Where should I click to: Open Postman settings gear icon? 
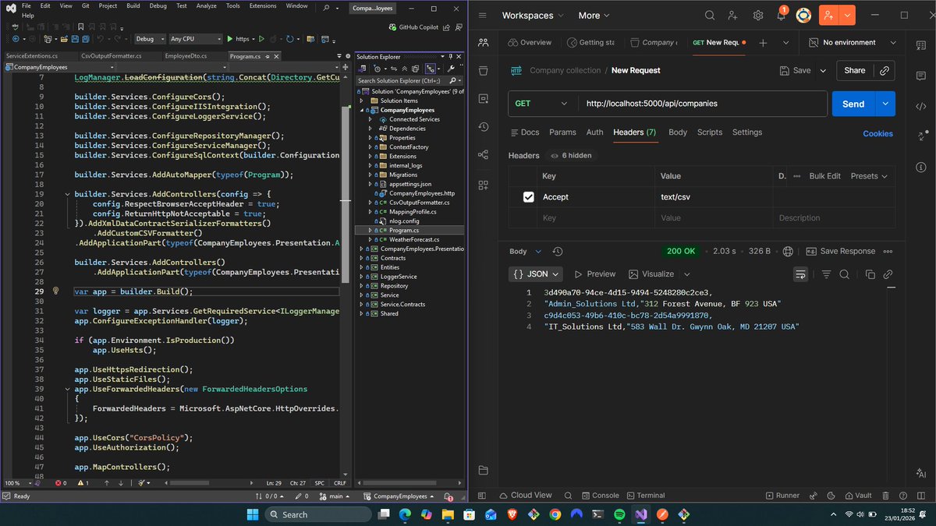(x=757, y=16)
